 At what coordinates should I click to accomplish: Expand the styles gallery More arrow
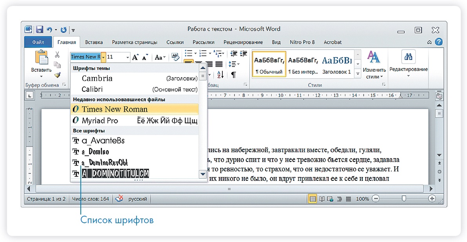358,73
